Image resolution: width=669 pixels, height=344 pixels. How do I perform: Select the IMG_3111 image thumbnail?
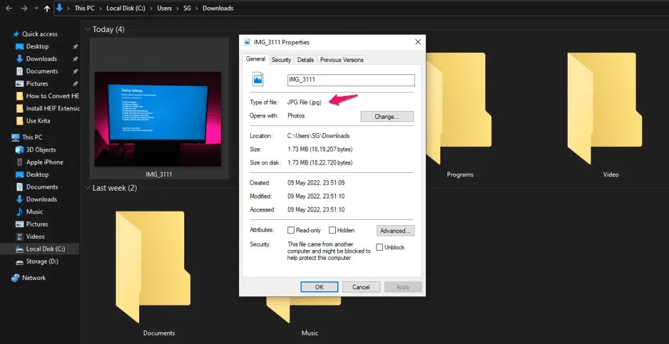tap(158, 119)
